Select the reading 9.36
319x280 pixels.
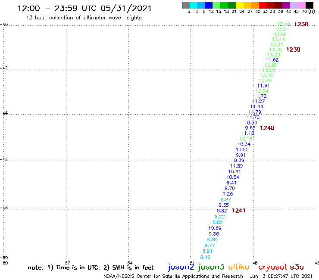pyautogui.click(x=214, y=234)
